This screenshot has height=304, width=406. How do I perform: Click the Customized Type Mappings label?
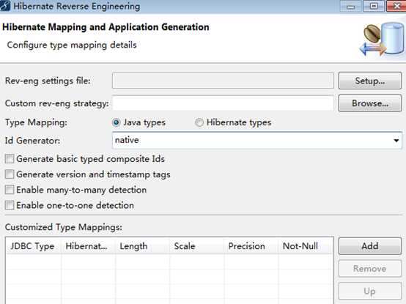(x=64, y=227)
